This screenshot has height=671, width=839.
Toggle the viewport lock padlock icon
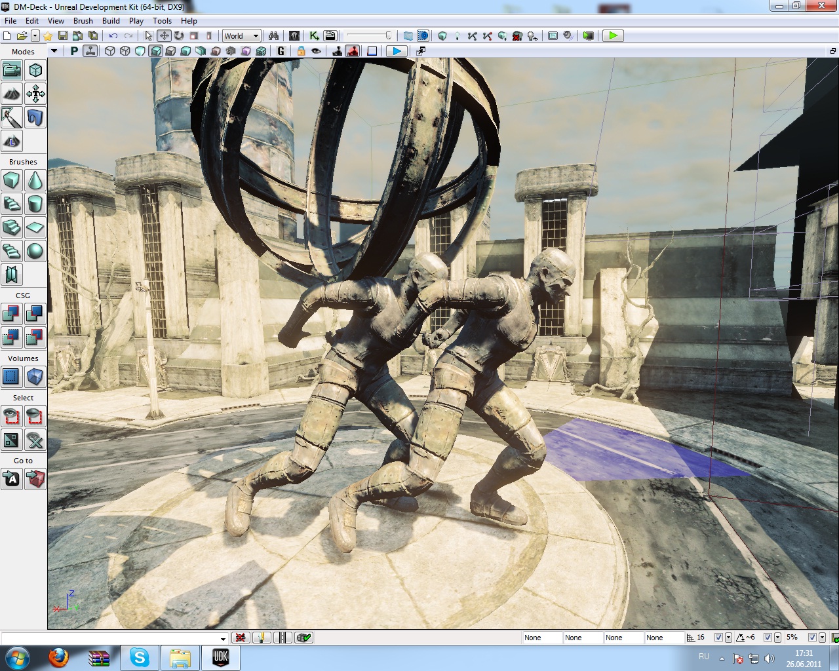tap(301, 51)
